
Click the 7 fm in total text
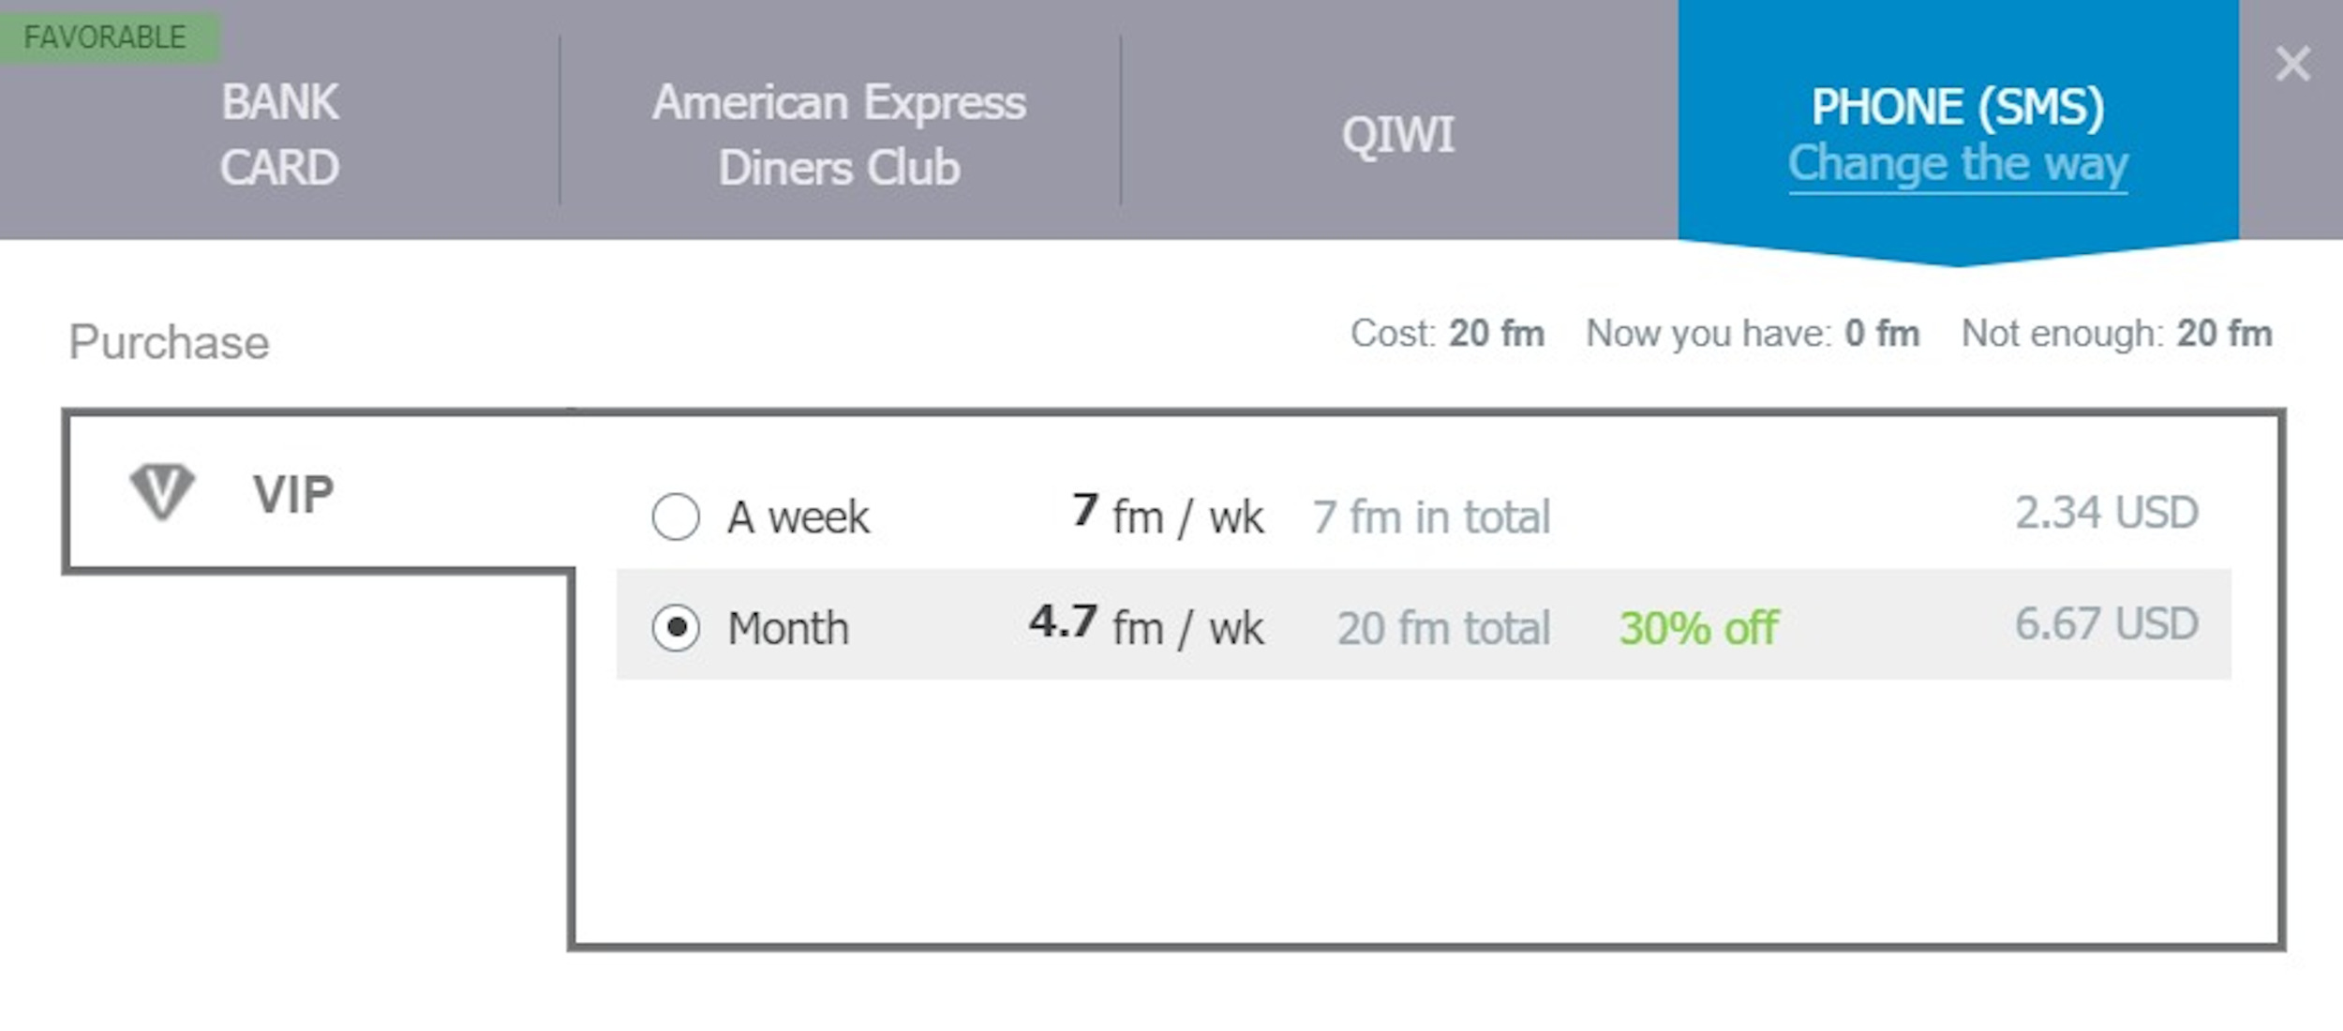[x=1431, y=517]
